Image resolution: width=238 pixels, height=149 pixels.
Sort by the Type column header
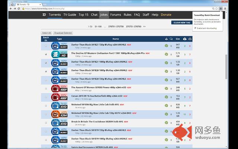click(x=59, y=39)
